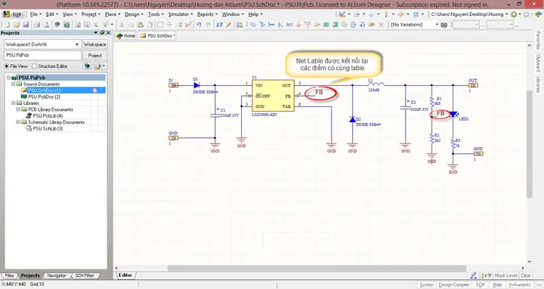
Task: Click the Project button
Action: (94, 55)
